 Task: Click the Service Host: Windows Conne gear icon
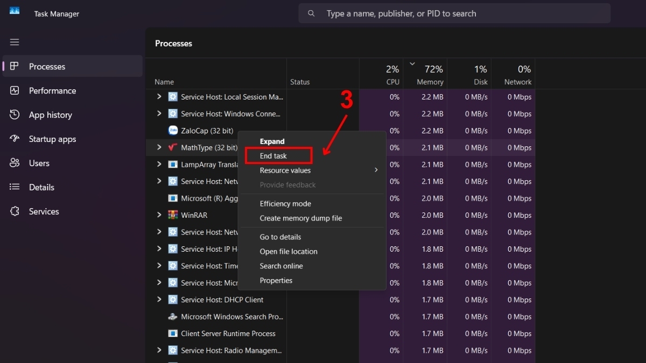[x=173, y=113]
